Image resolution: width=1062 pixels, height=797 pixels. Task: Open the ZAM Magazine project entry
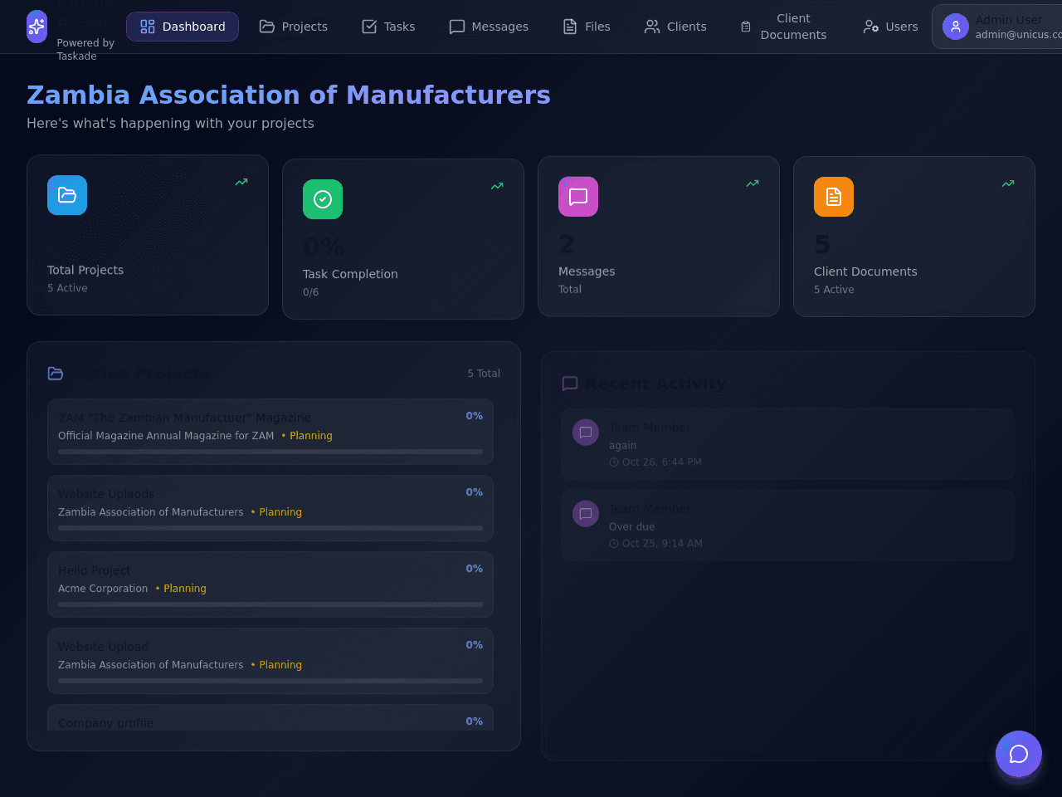coord(270,432)
